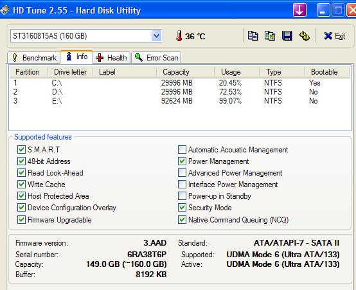
Task: Switch to the Benchmark tab
Action: 34,57
